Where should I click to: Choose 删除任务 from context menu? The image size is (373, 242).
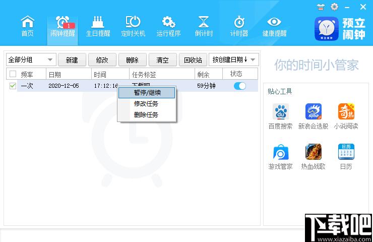(x=147, y=115)
